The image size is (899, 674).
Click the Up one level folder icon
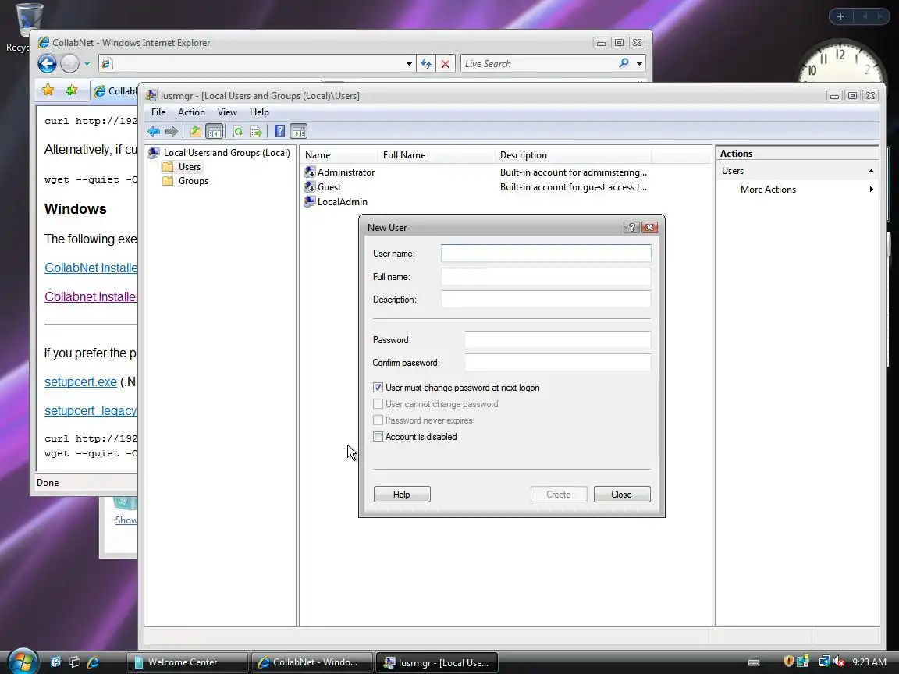pyautogui.click(x=196, y=131)
